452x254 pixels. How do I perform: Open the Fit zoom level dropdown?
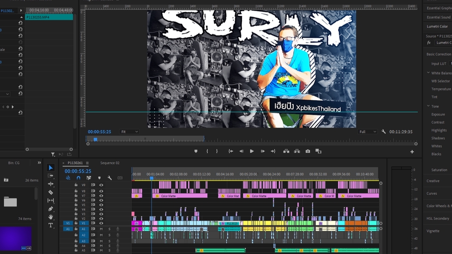point(129,131)
